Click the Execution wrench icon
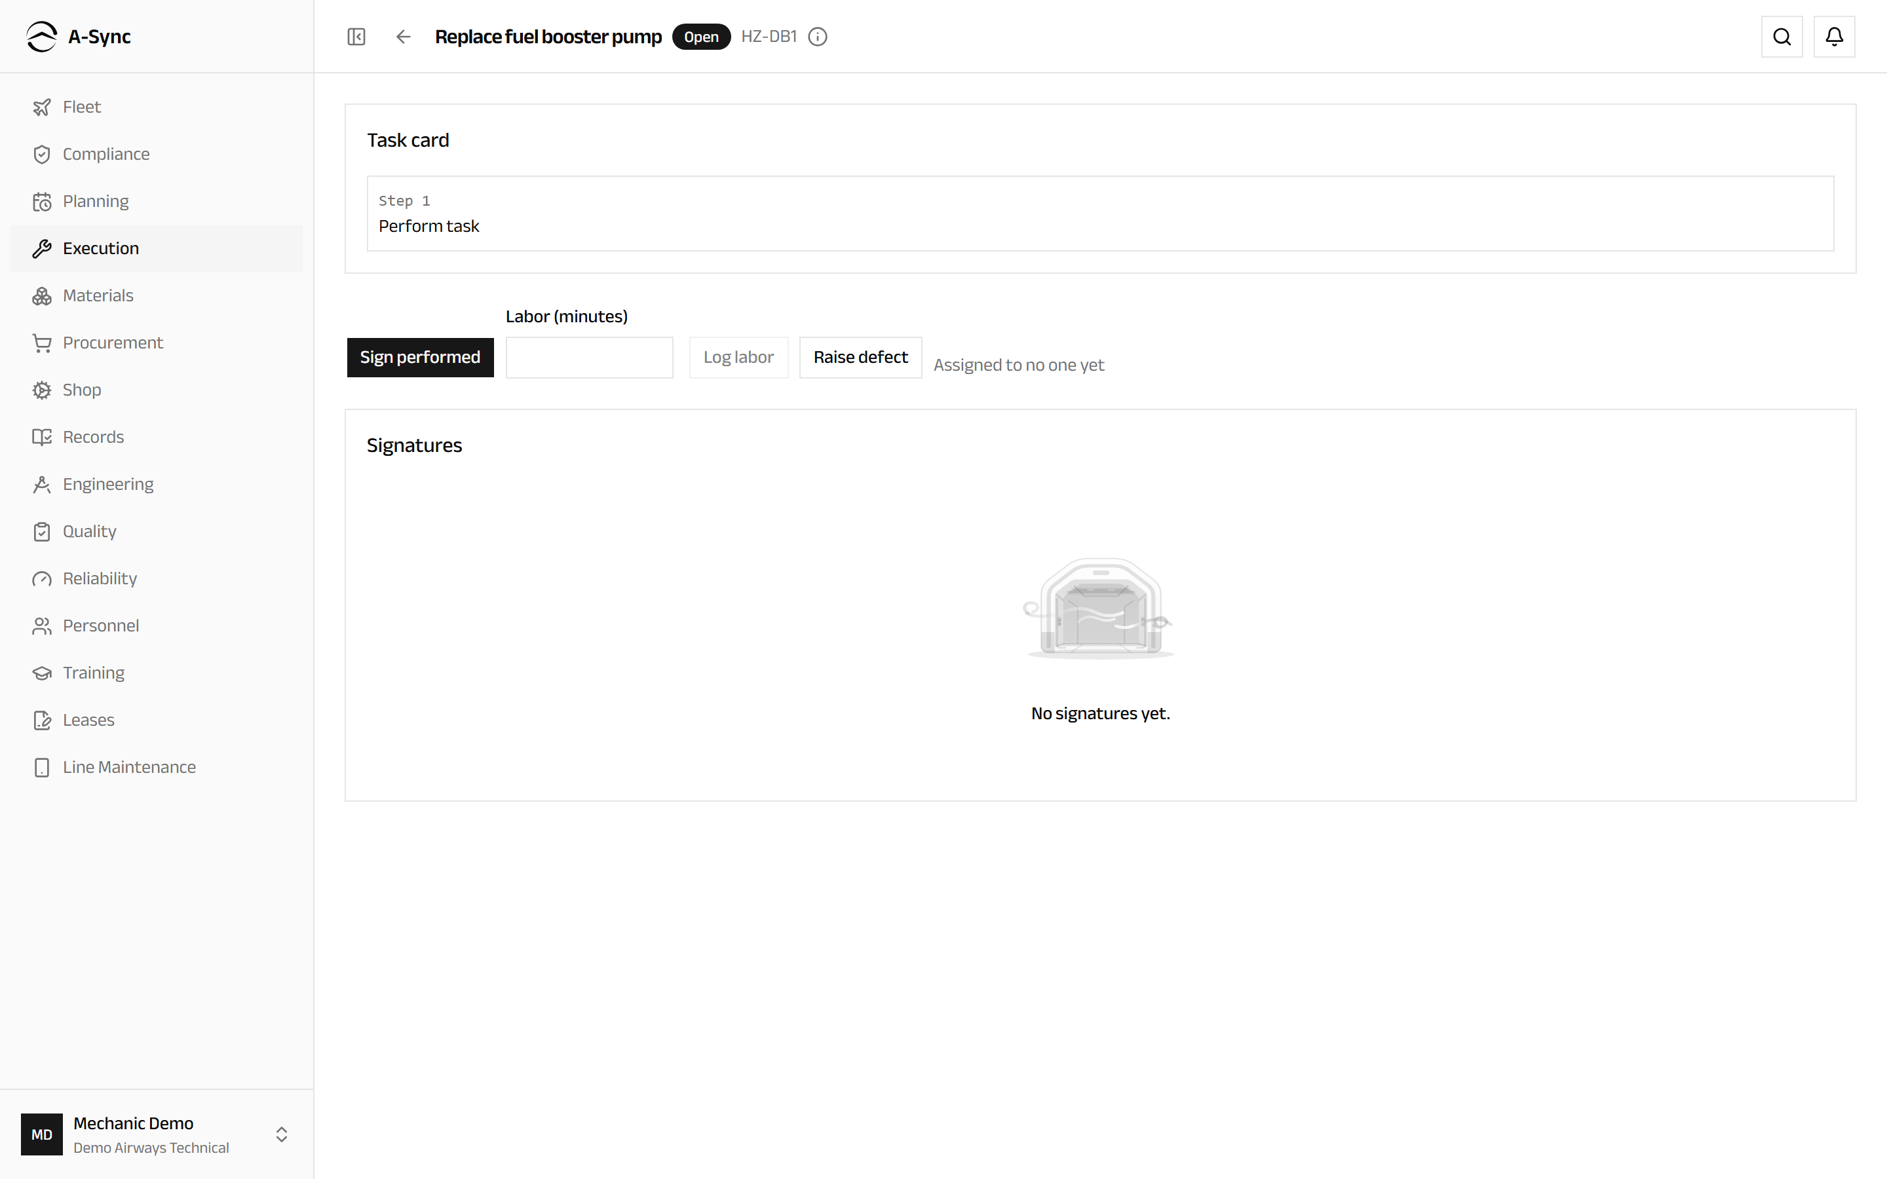Screen dimensions: 1887x1179 42,249
